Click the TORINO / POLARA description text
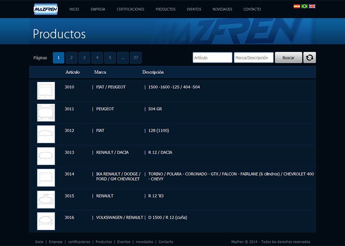 click(x=231, y=176)
